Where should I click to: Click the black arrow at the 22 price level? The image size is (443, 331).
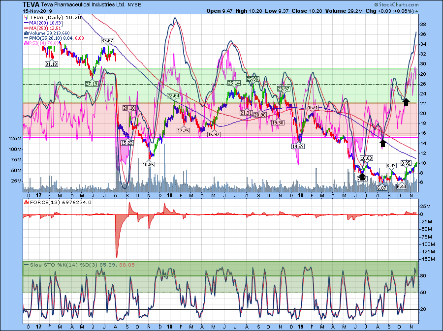coord(406,101)
